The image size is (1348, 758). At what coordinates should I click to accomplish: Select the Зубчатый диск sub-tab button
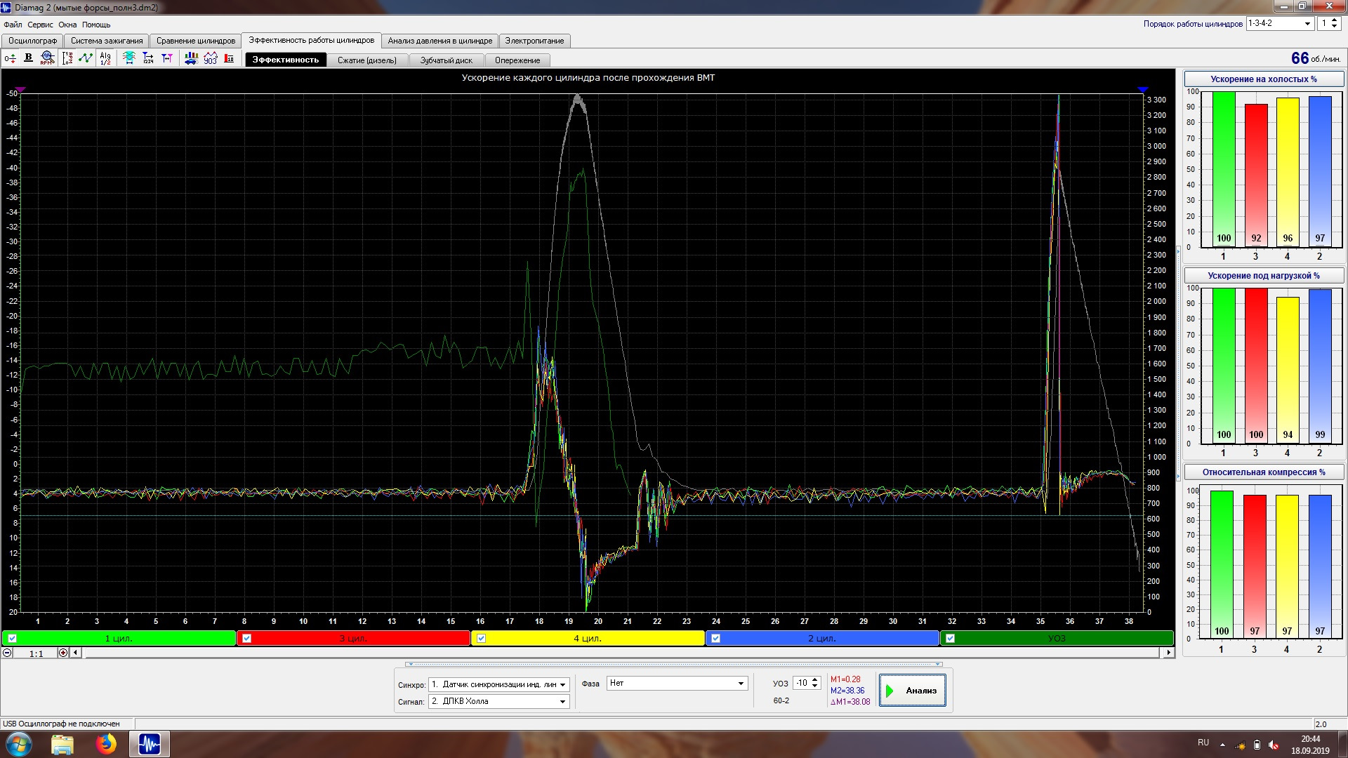tap(446, 60)
